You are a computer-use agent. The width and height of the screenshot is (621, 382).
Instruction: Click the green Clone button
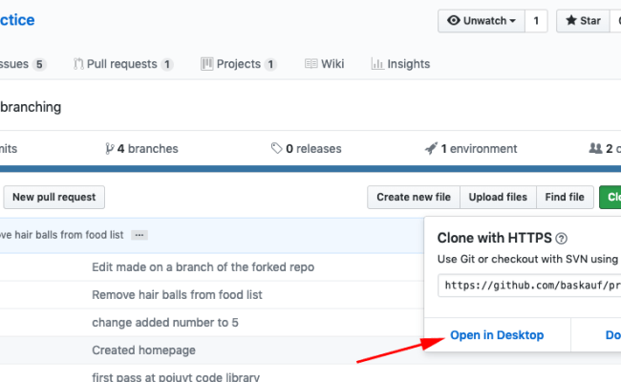pyautogui.click(x=610, y=197)
